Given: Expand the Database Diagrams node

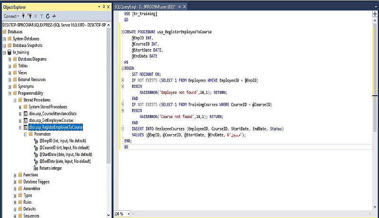Looking at the screenshot, I should point(9,59).
